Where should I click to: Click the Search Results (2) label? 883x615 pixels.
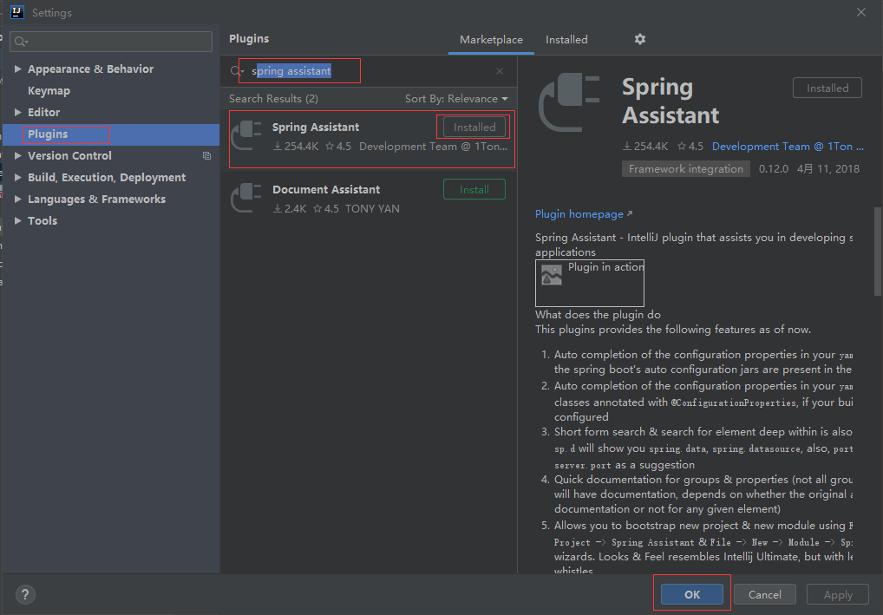[x=274, y=99]
